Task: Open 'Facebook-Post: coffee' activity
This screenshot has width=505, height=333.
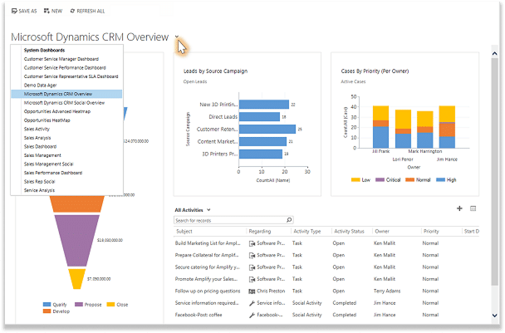Action: point(199,315)
